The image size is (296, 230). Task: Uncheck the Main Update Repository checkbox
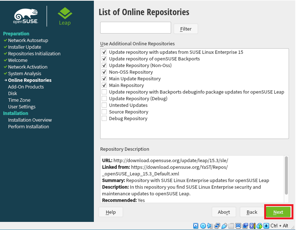(x=104, y=79)
